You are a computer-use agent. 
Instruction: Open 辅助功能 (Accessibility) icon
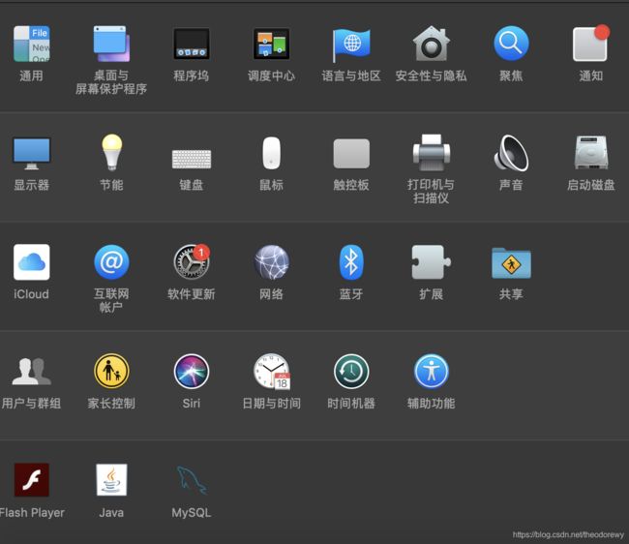coord(432,371)
